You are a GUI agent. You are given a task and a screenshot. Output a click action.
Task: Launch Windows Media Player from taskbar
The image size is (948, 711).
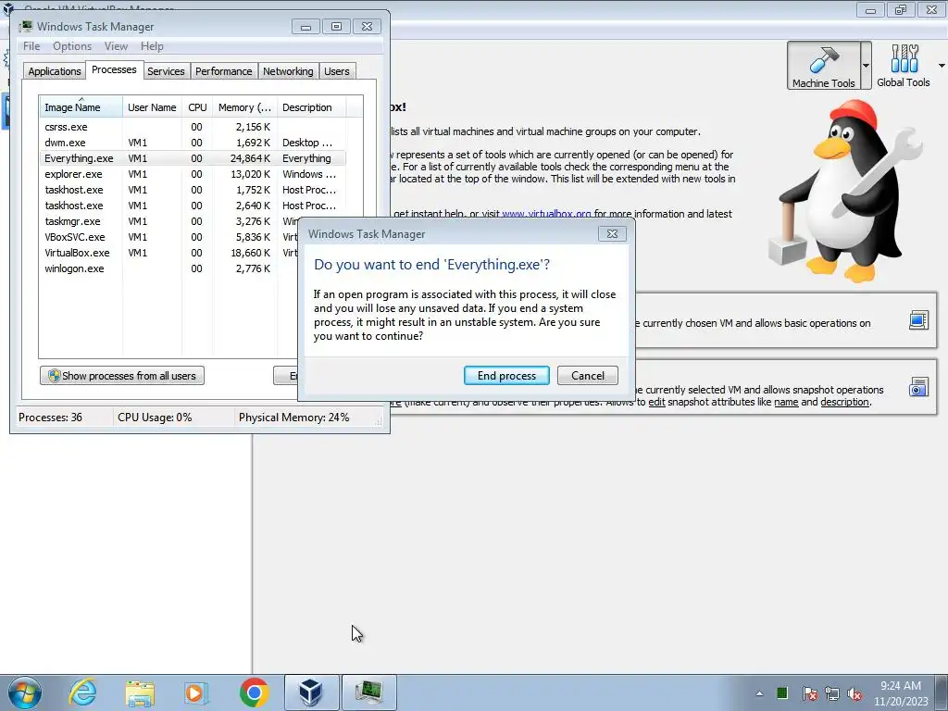tap(196, 692)
